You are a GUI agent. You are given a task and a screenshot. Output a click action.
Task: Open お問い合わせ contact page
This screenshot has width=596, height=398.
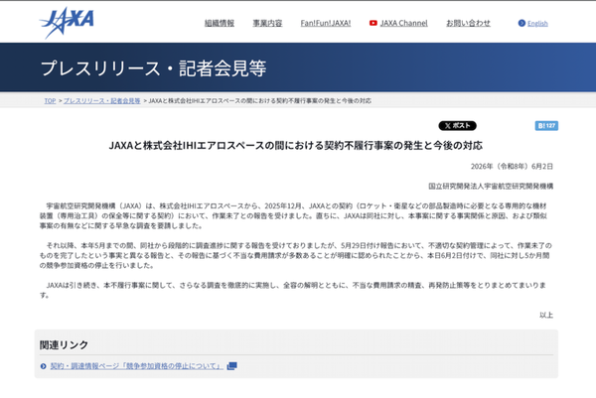(x=468, y=23)
